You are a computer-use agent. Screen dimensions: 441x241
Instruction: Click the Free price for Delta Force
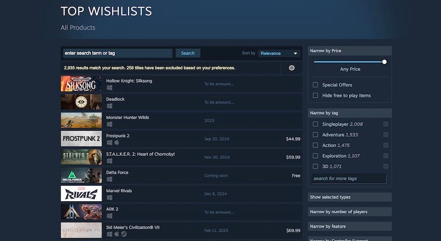296,175
